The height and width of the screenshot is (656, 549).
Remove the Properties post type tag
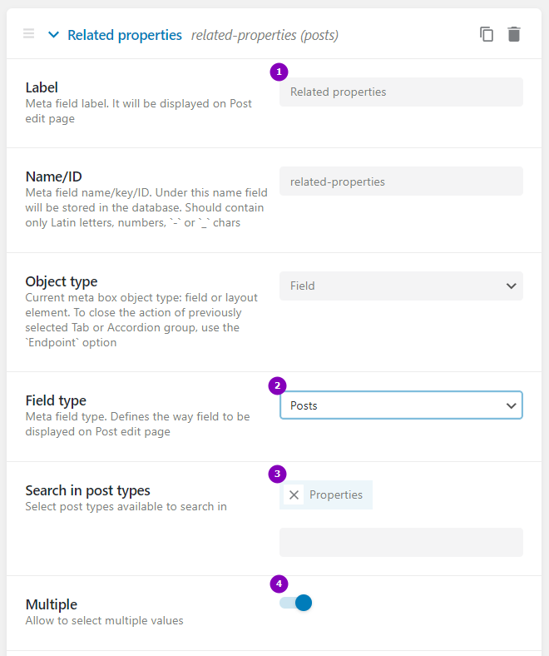coord(294,495)
